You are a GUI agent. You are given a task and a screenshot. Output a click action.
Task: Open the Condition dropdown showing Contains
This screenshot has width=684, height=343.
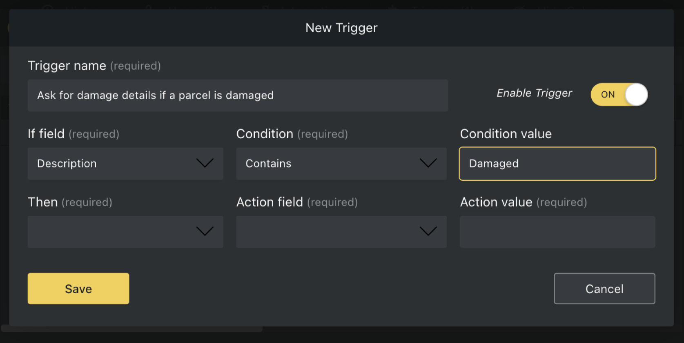coord(341,163)
